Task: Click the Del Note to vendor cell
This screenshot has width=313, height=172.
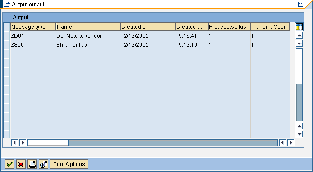Action: (x=88, y=36)
